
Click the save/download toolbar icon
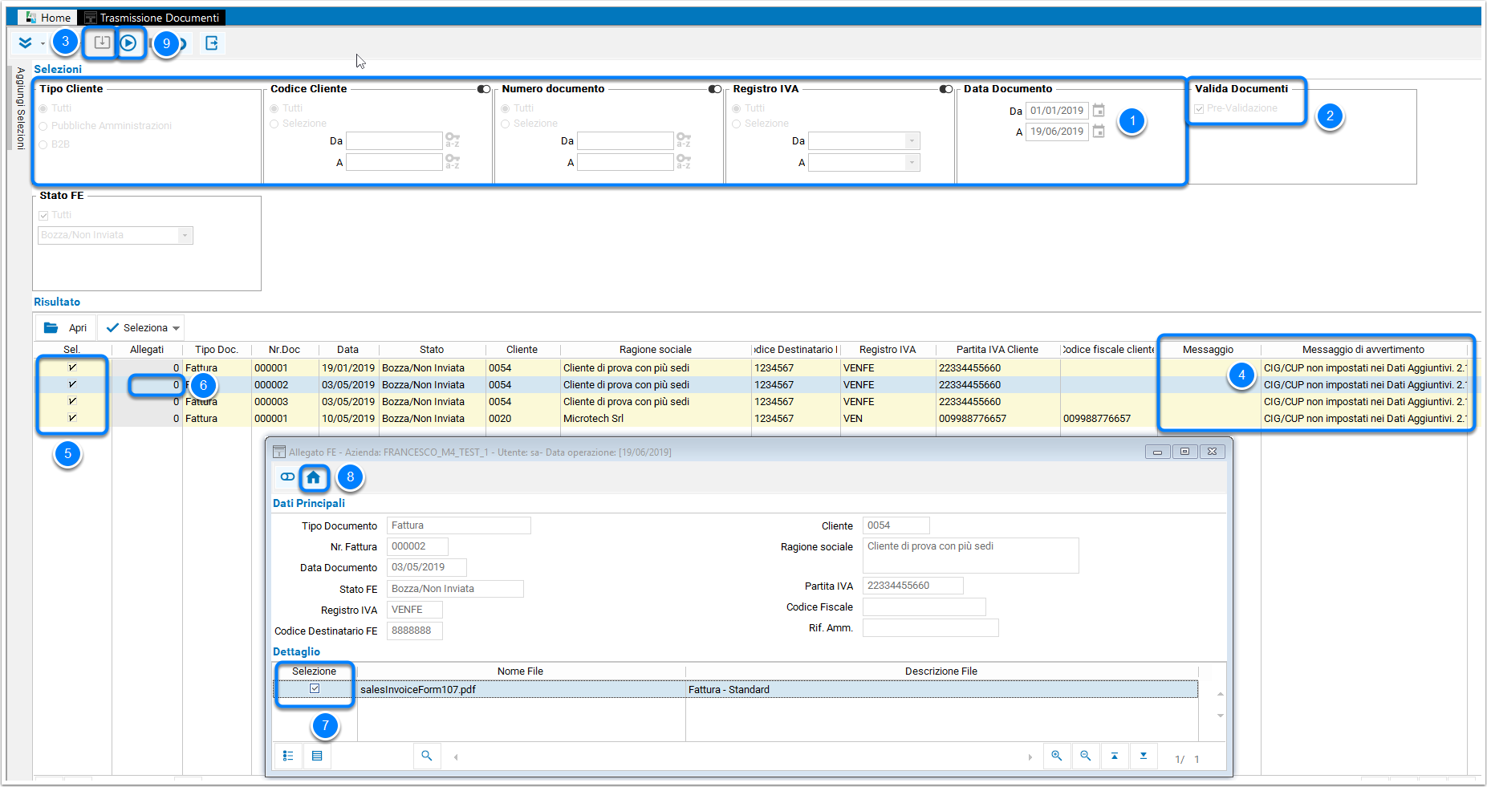coord(102,43)
